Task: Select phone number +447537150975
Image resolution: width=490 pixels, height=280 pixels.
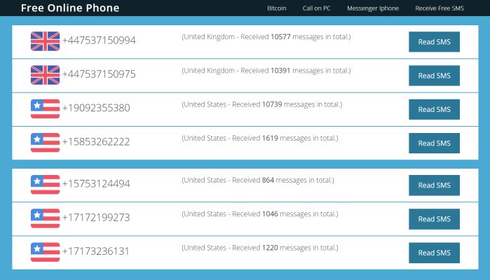Action: click(x=99, y=74)
